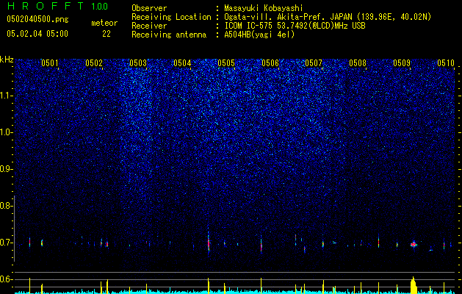
Task: Click the 0508 time marker
Action: point(358,62)
